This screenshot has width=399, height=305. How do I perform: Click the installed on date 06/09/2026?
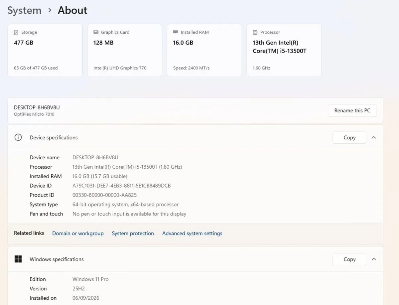pos(86,298)
